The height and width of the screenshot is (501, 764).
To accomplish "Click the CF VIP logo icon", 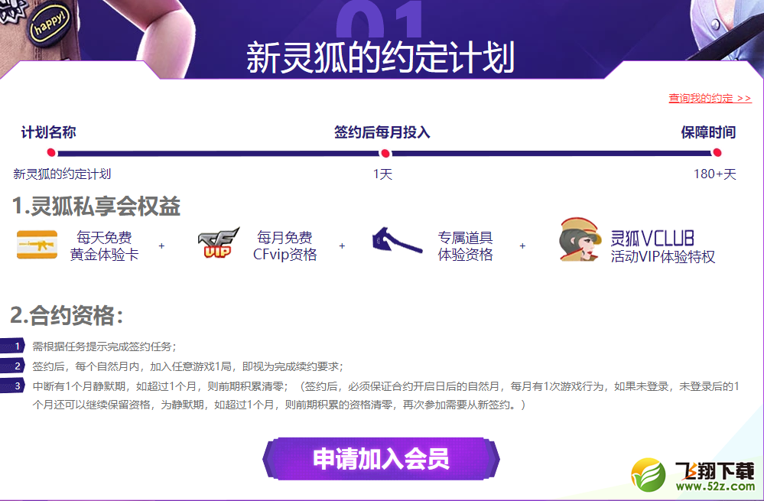I will [219, 242].
